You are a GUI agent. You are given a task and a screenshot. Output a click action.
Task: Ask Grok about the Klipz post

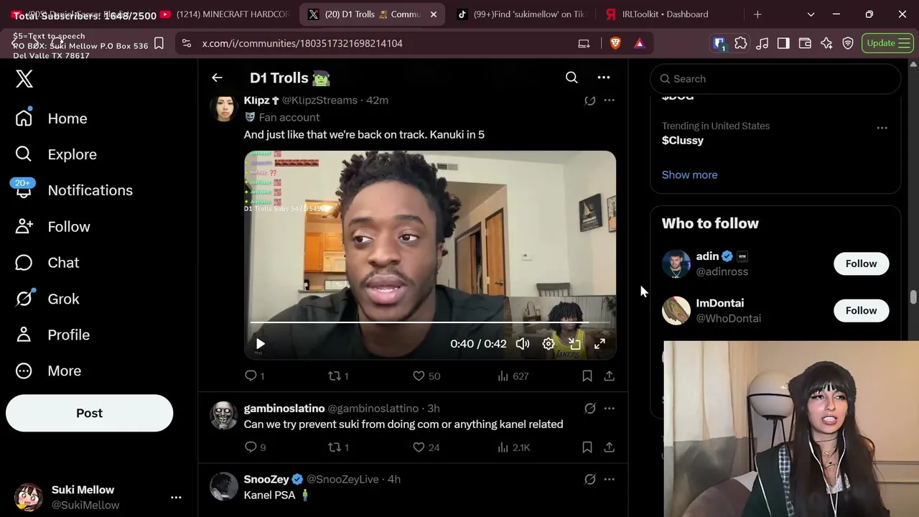[x=589, y=101]
